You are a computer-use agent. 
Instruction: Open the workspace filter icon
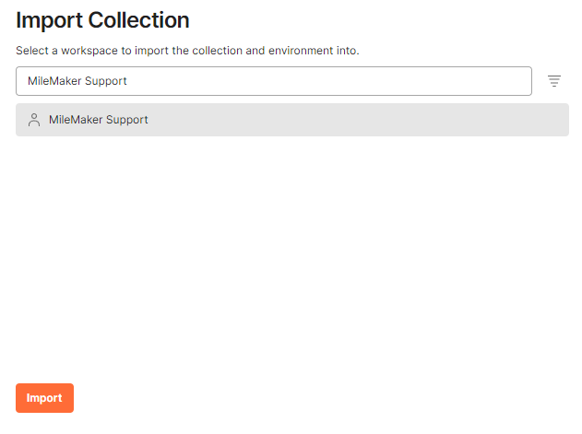(554, 81)
